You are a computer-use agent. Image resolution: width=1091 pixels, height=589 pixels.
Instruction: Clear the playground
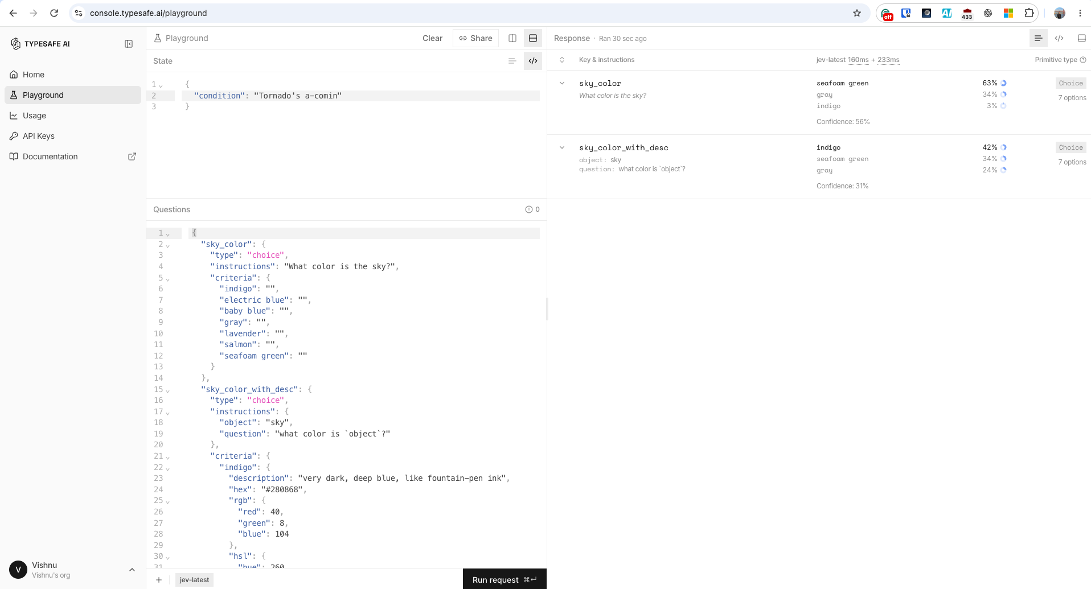432,38
